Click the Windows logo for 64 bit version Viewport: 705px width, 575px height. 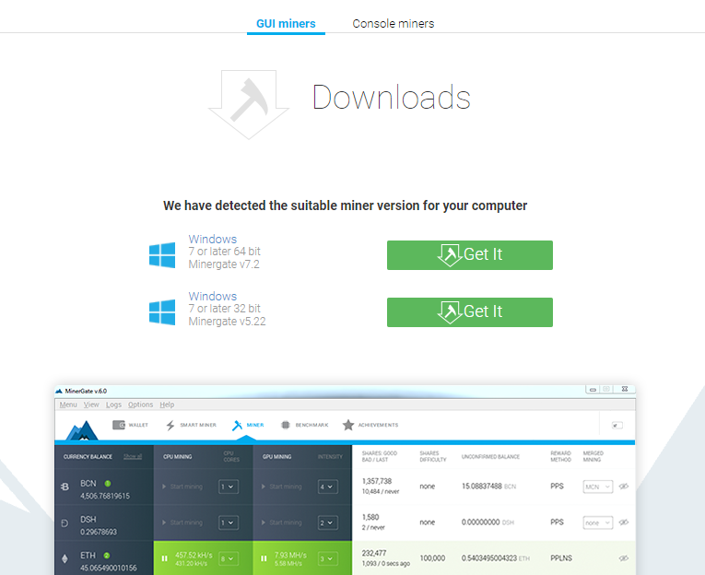tap(162, 255)
